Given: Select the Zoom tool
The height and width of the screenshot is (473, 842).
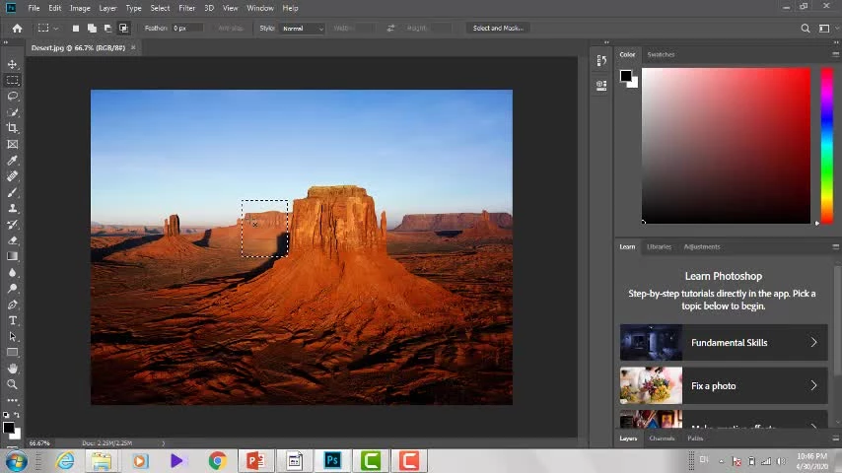Looking at the screenshot, I should click(x=13, y=384).
